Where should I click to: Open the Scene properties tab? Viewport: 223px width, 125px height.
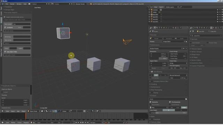(x=159, y=28)
